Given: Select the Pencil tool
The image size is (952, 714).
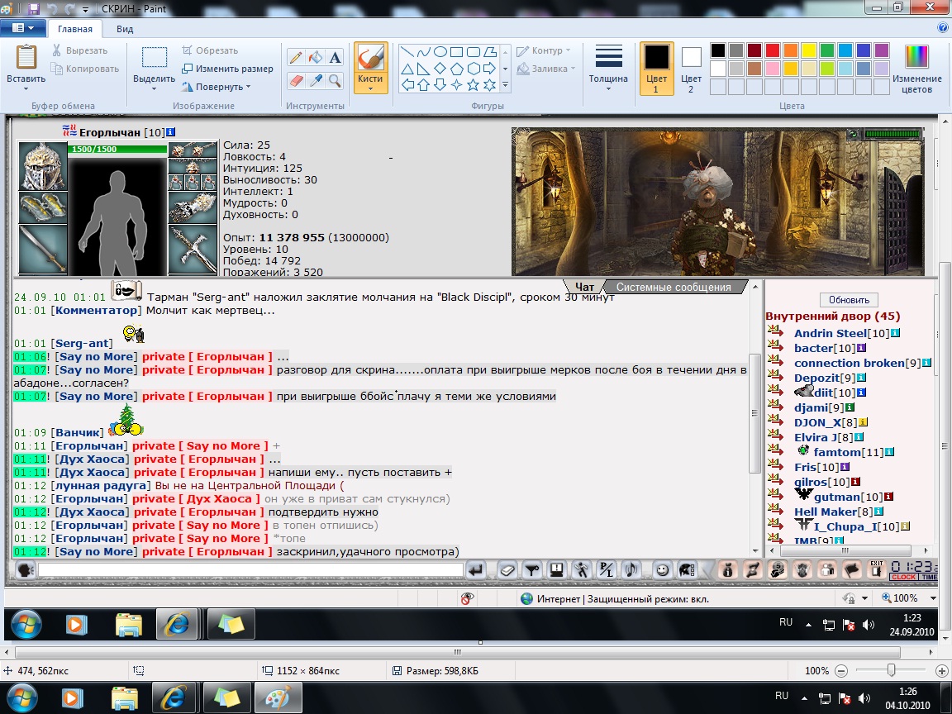Looking at the screenshot, I should [296, 58].
